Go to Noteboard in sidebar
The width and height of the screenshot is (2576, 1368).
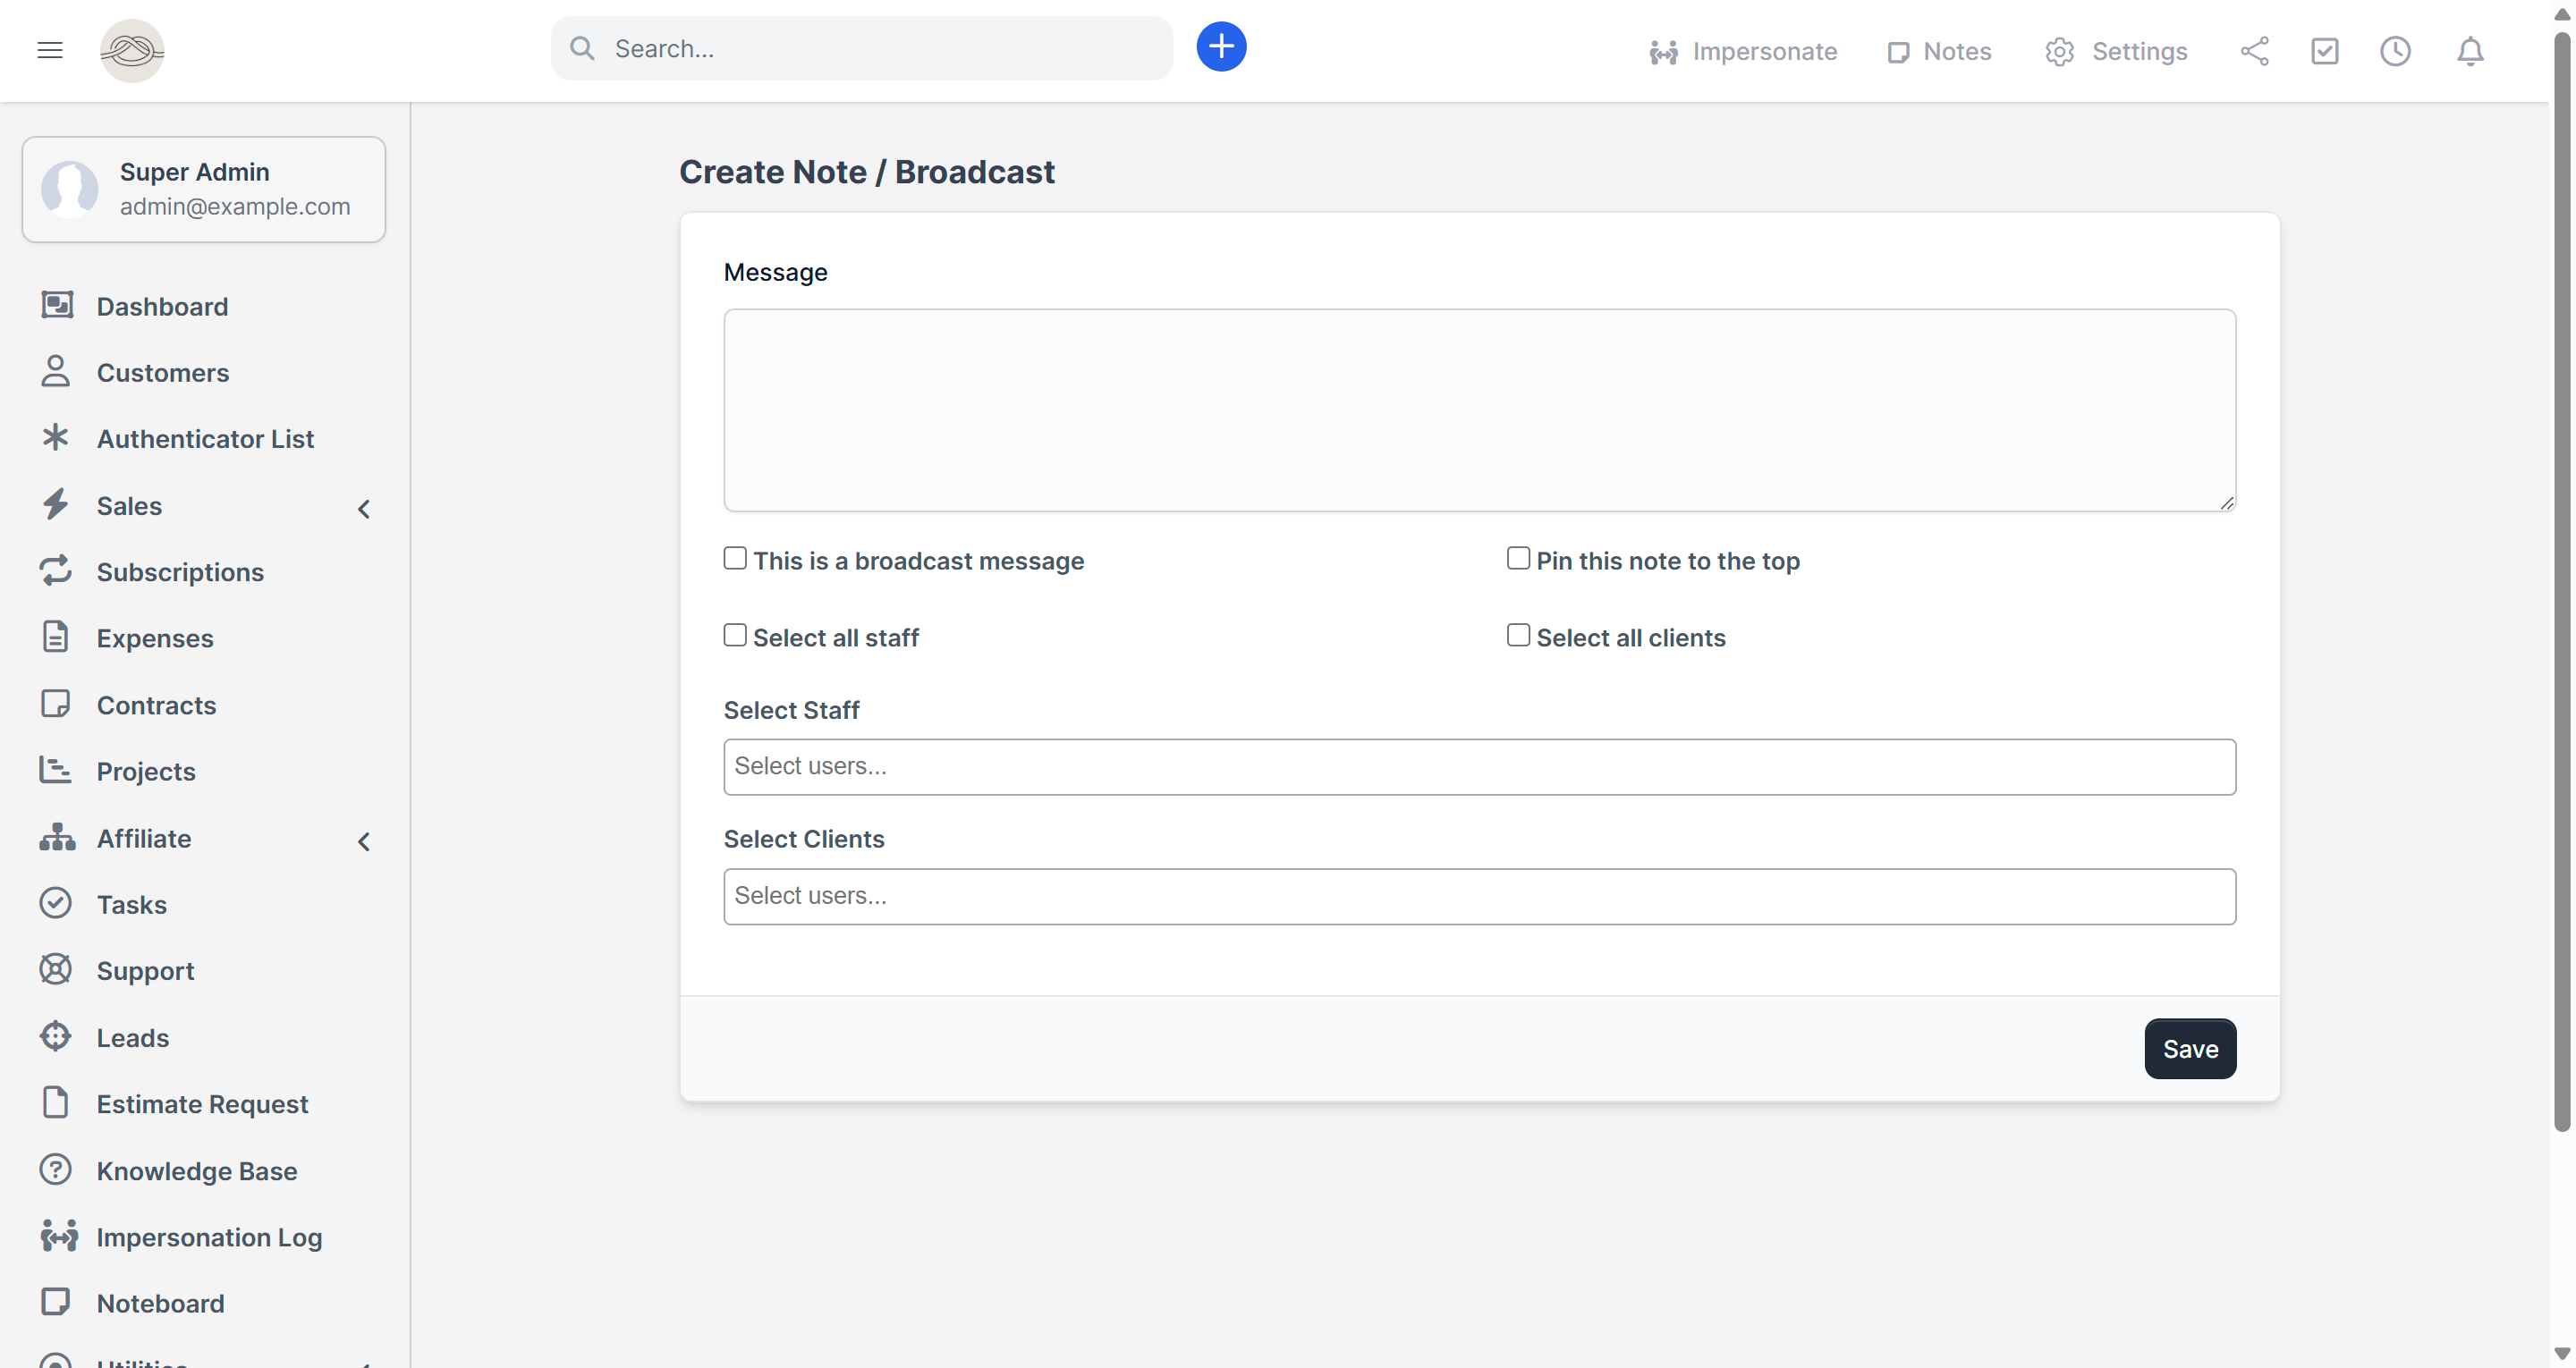point(160,1303)
